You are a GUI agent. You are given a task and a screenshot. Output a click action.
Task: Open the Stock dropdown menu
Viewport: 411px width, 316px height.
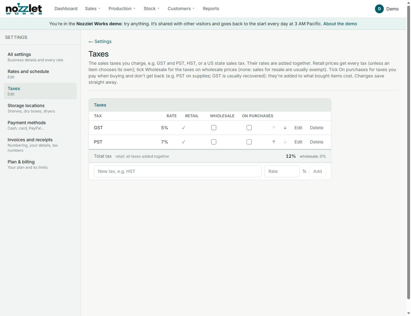(x=151, y=9)
